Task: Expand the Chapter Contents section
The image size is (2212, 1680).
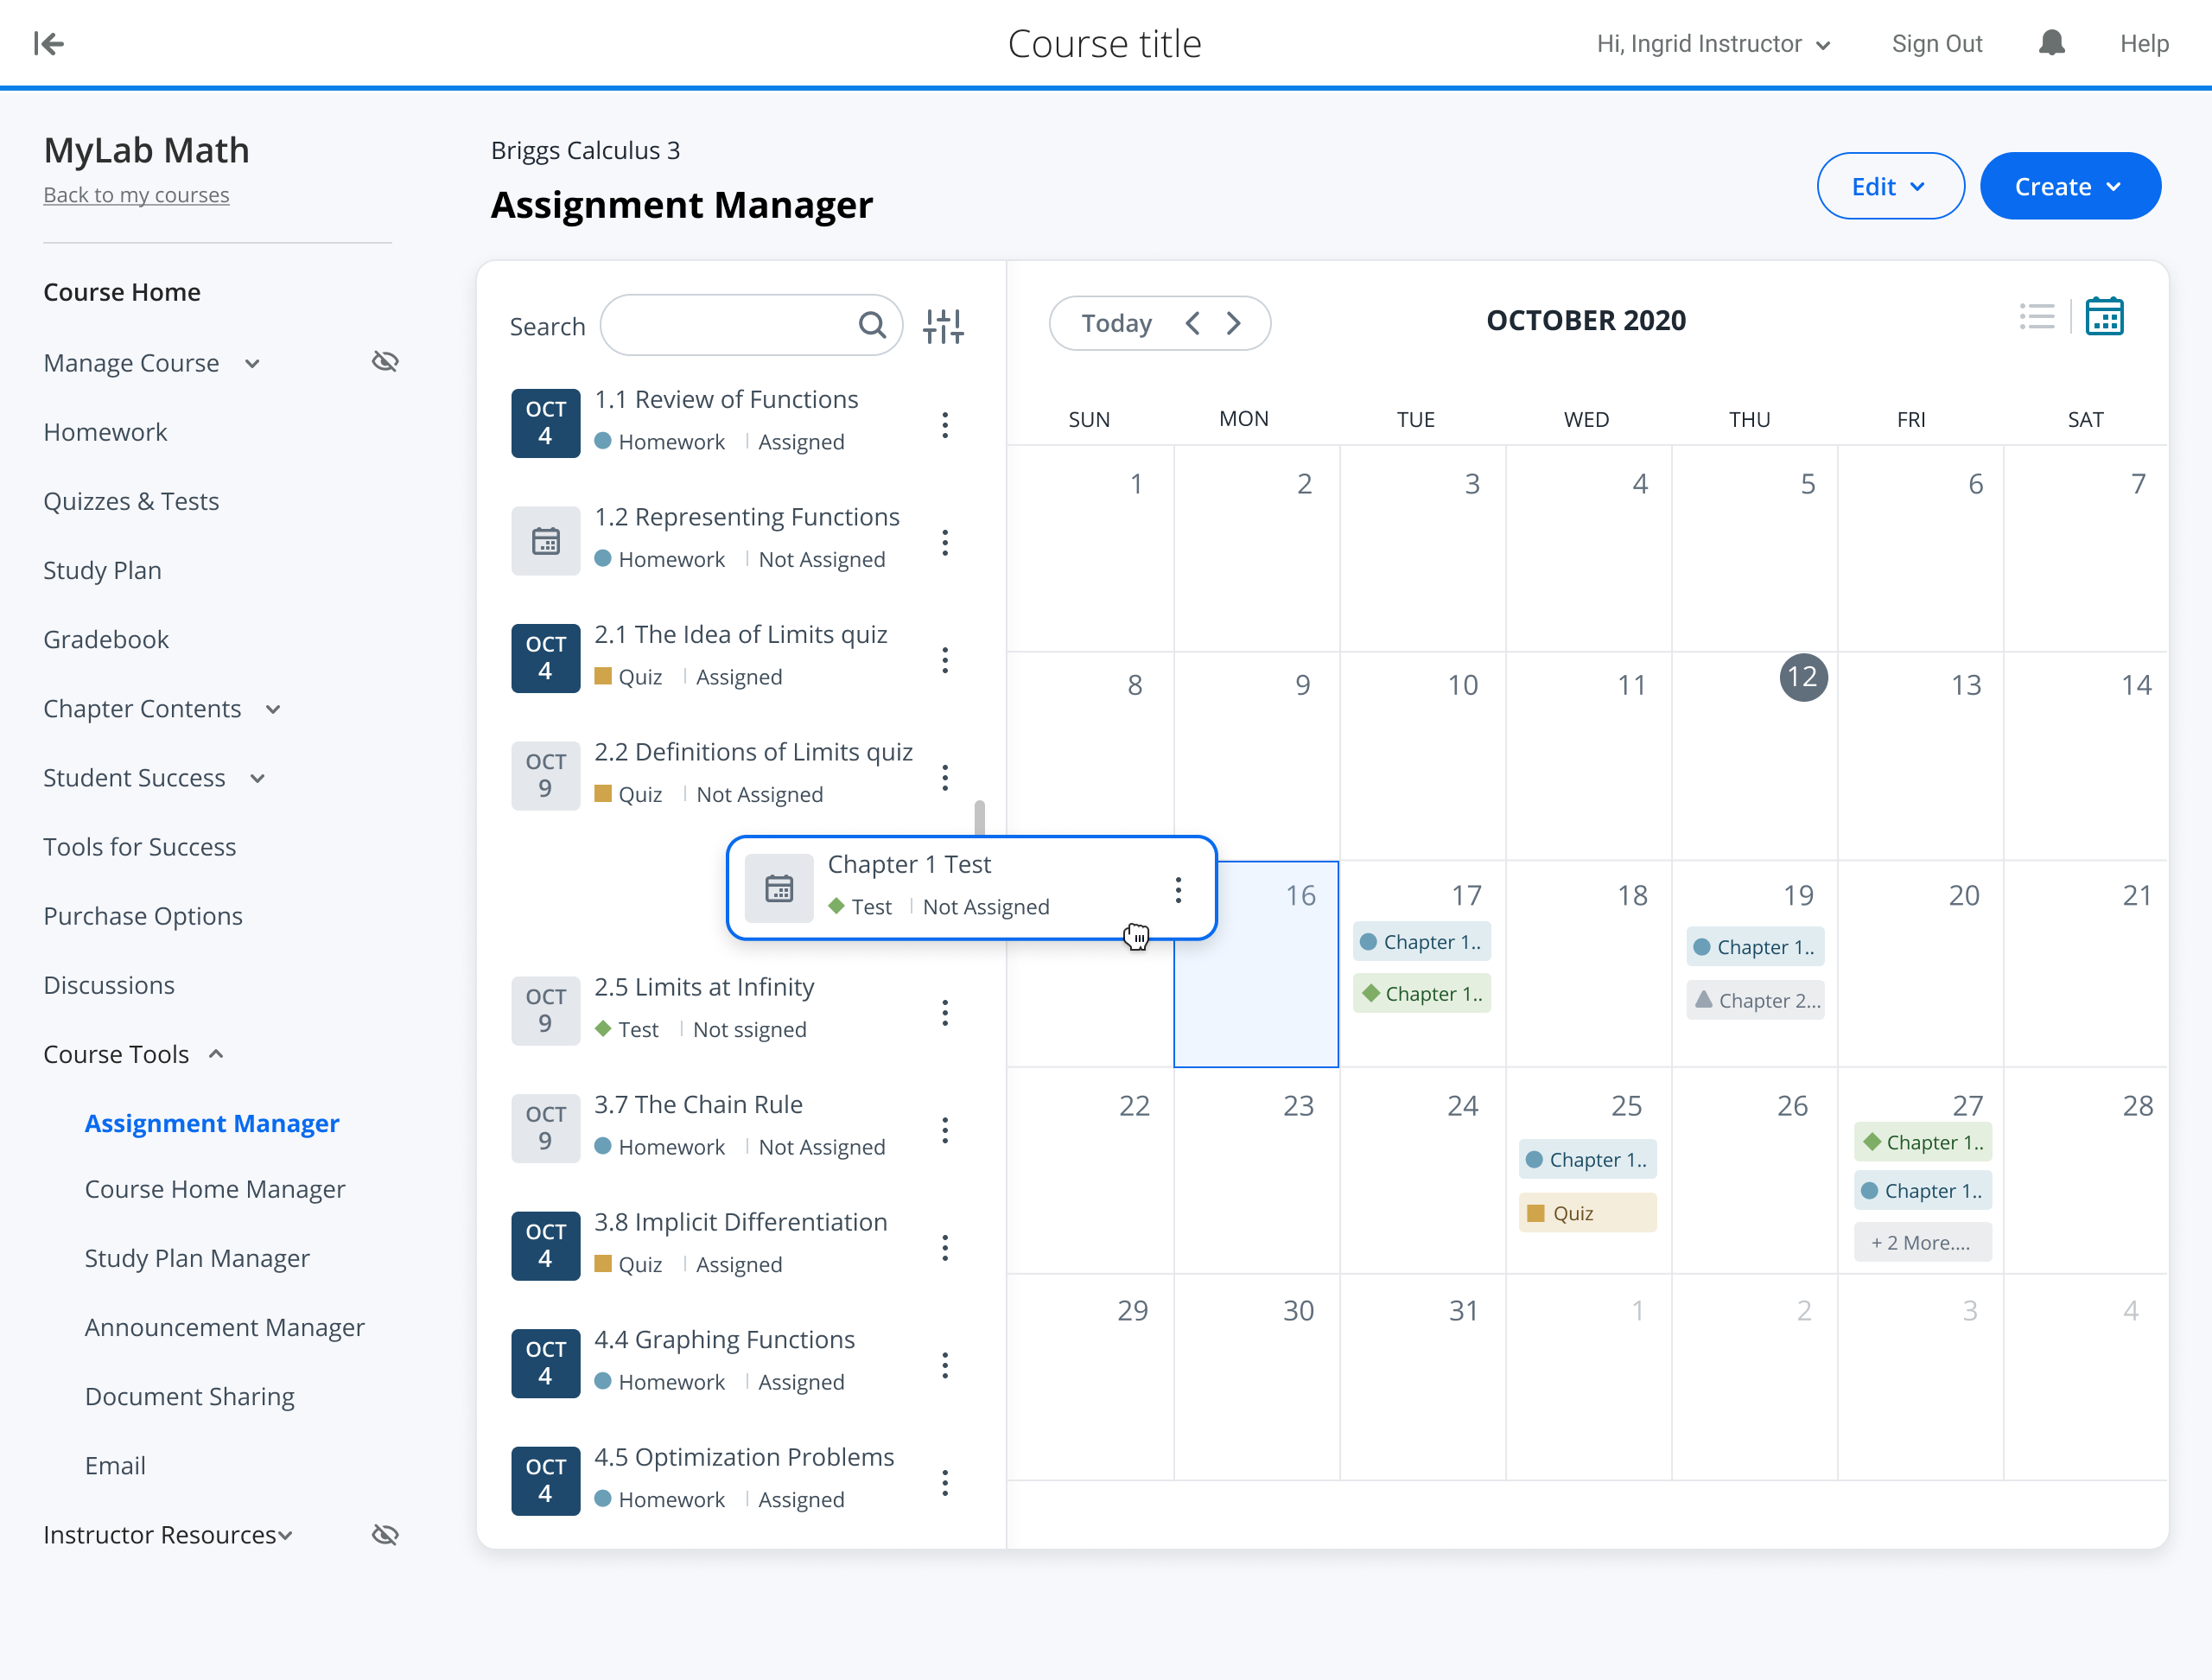Action: (x=273, y=709)
